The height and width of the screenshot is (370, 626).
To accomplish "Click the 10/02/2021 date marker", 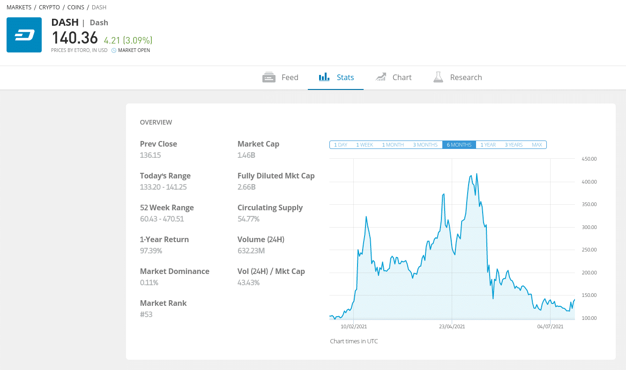I will (354, 326).
